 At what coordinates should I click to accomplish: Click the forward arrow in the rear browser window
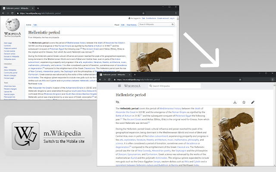[x=8, y=13]
